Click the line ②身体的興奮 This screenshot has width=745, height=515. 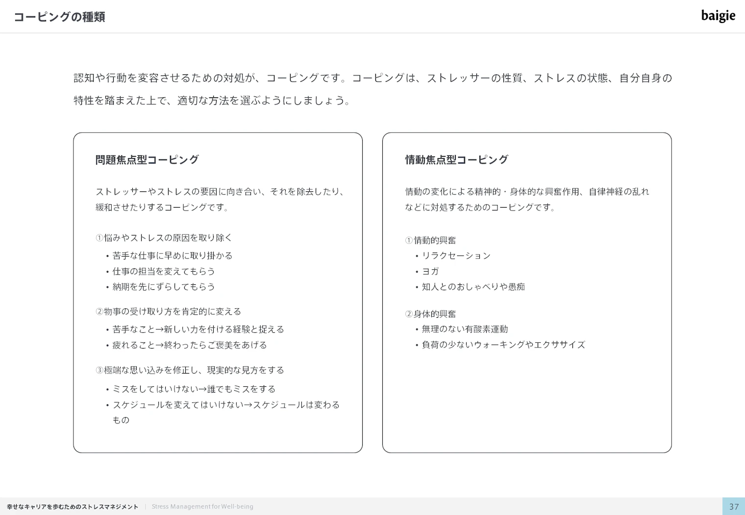pyautogui.click(x=430, y=314)
